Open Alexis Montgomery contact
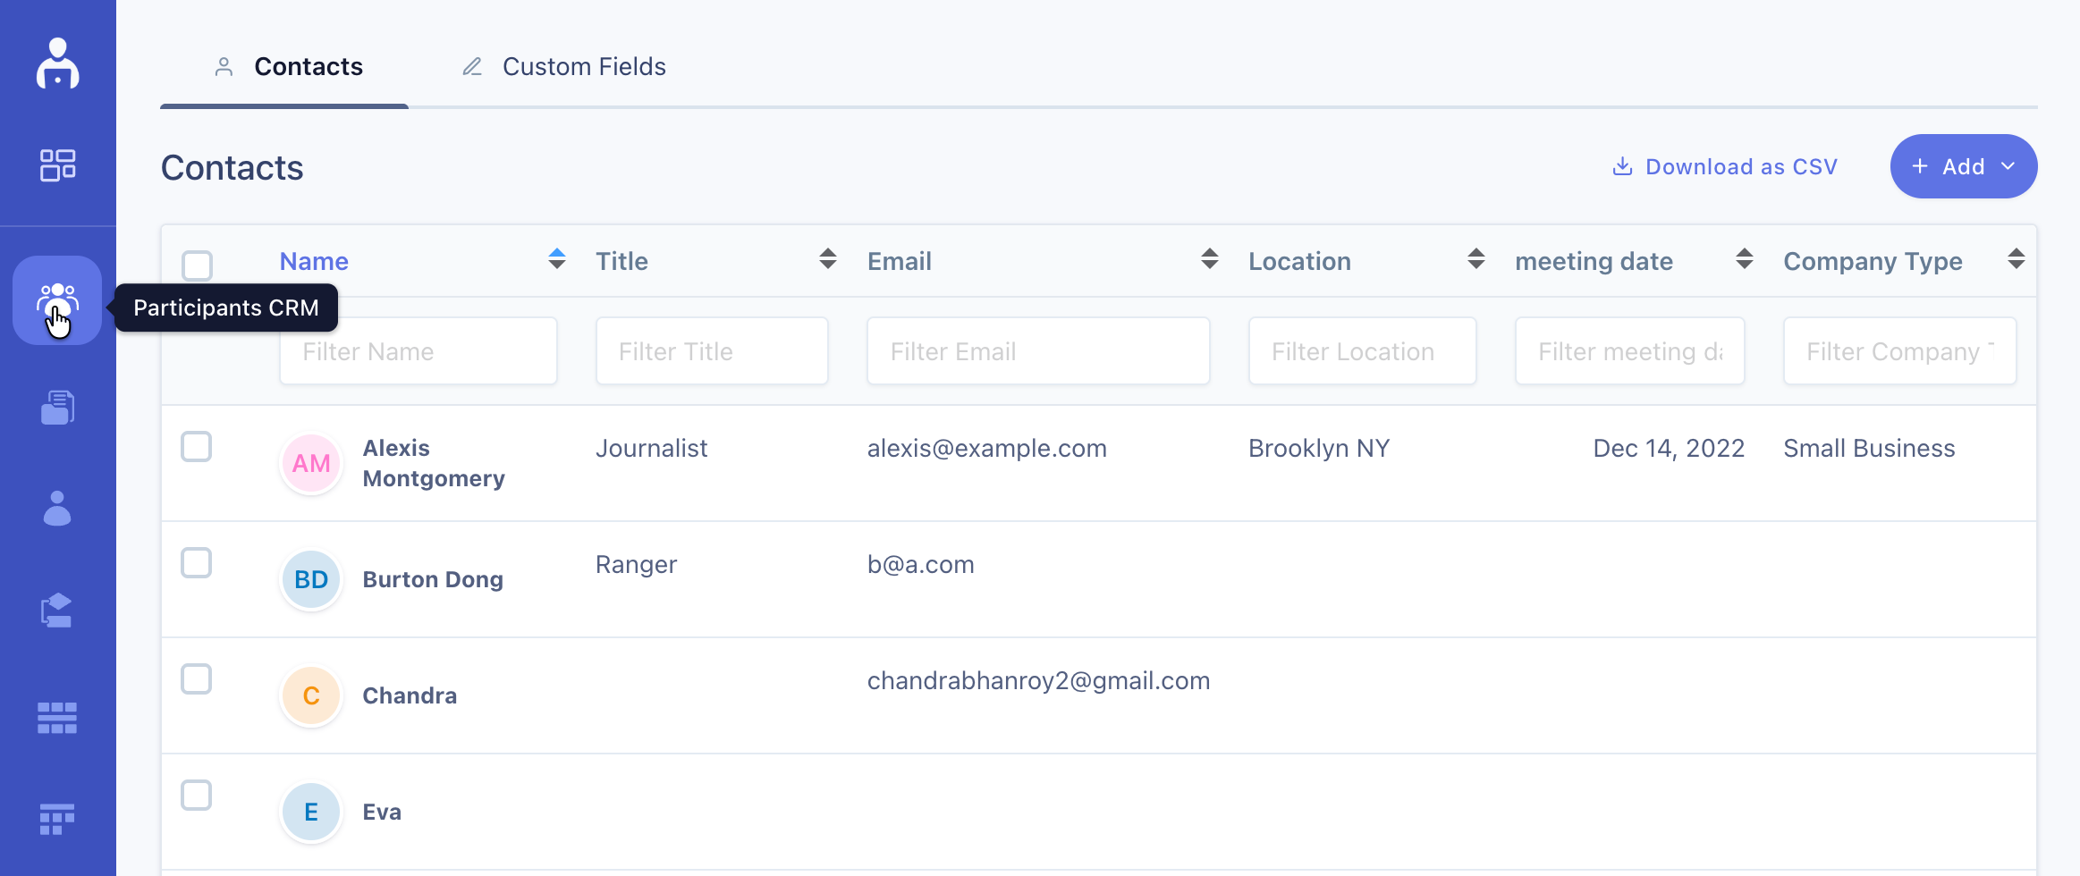 [434, 463]
